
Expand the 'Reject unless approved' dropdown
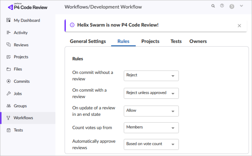pyautogui.click(x=151, y=93)
